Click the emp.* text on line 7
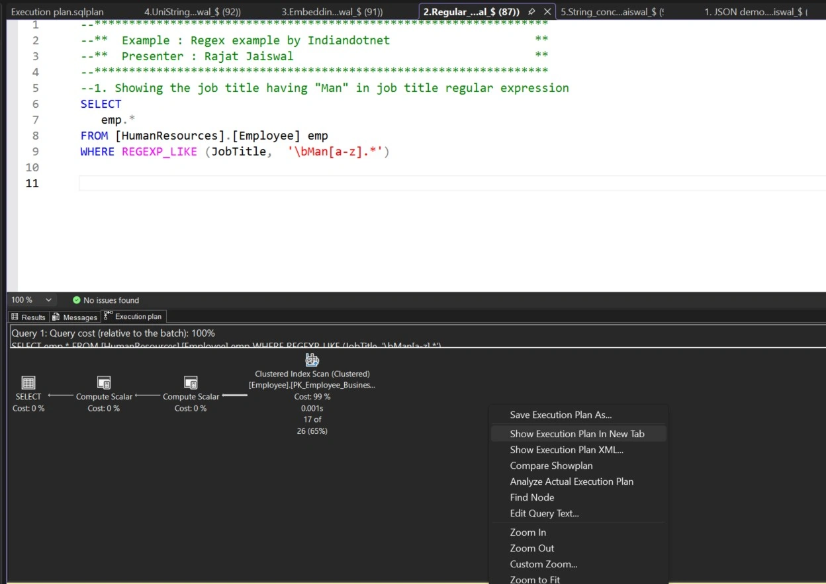The image size is (826, 584). (118, 120)
